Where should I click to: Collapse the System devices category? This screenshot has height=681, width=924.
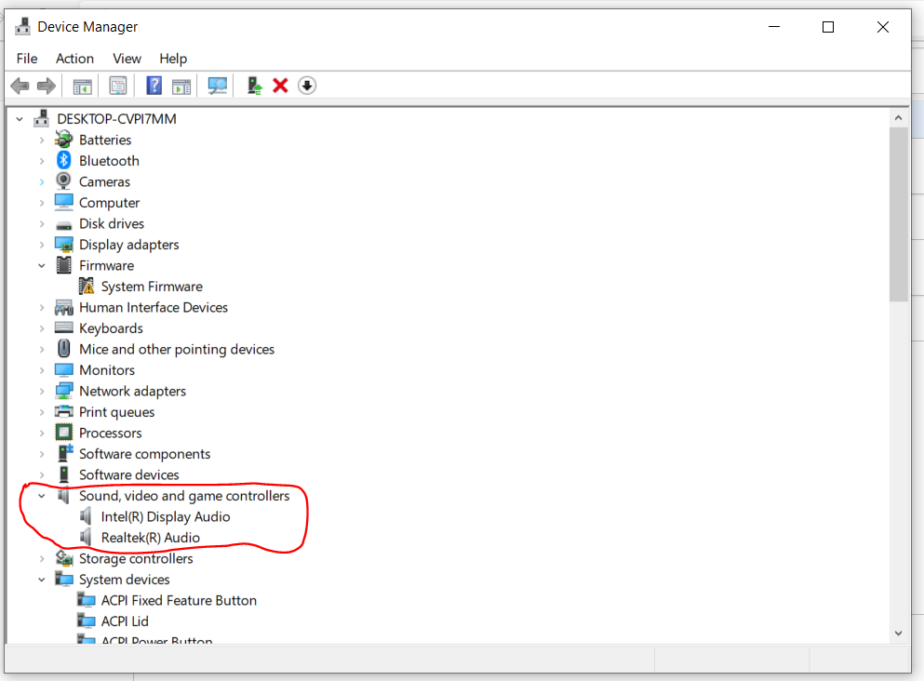41,579
